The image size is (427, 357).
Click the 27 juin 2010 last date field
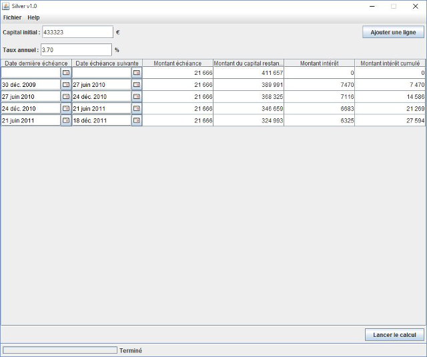[x=31, y=96]
